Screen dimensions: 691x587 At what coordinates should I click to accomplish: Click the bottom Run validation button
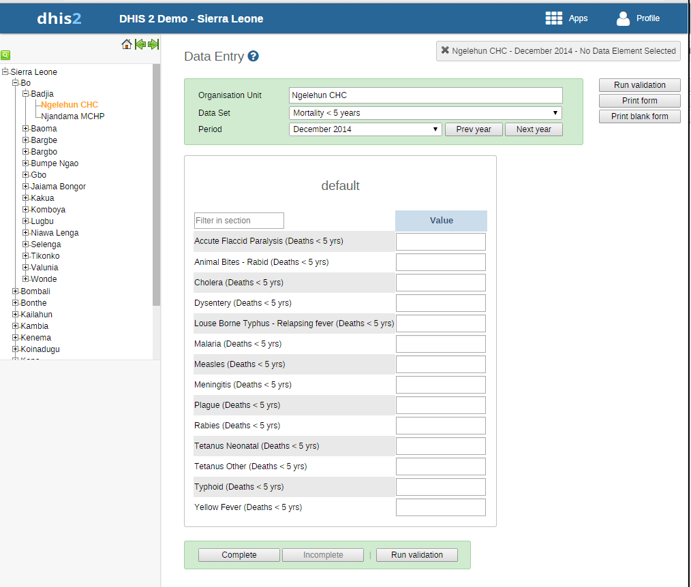pos(417,555)
